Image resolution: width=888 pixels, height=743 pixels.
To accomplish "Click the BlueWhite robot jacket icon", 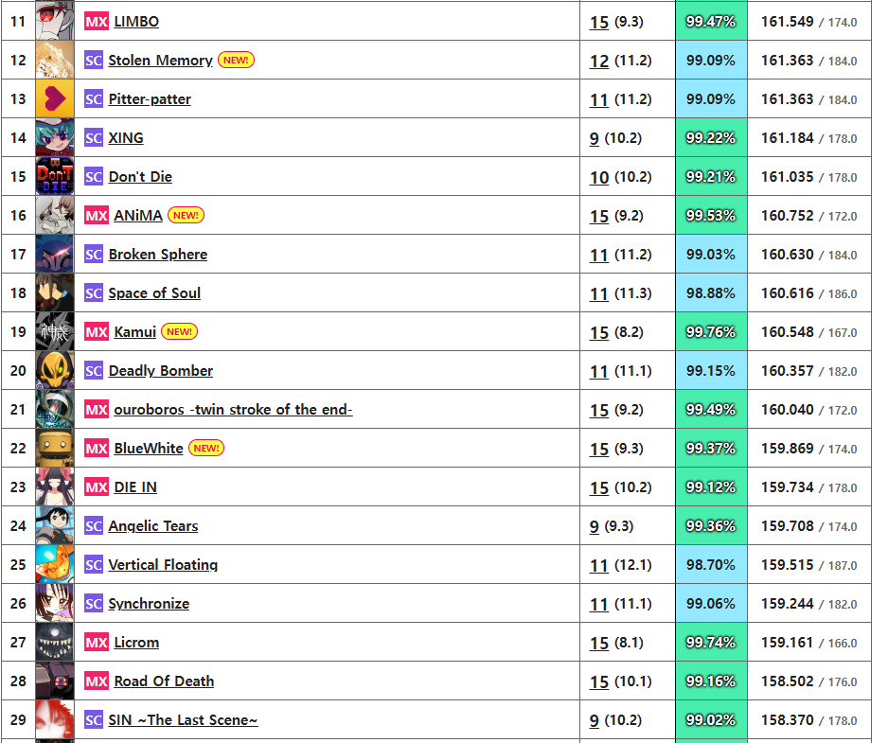I will click(x=54, y=448).
